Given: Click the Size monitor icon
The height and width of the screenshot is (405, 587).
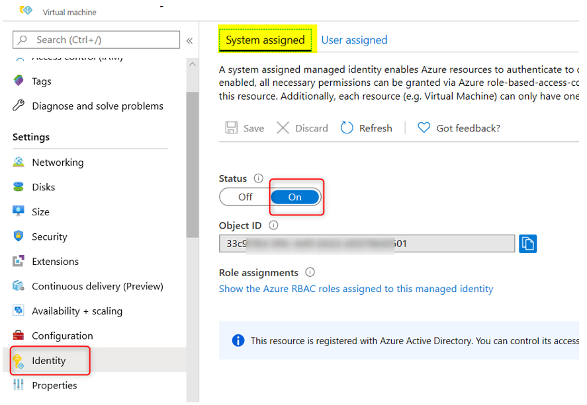Looking at the screenshot, I should pos(19,211).
